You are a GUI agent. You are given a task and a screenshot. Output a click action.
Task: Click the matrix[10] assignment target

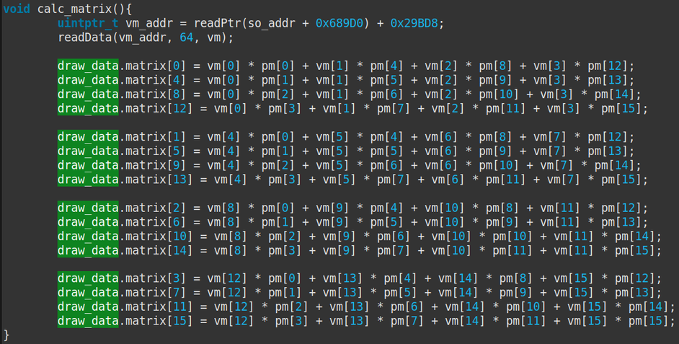coord(159,236)
